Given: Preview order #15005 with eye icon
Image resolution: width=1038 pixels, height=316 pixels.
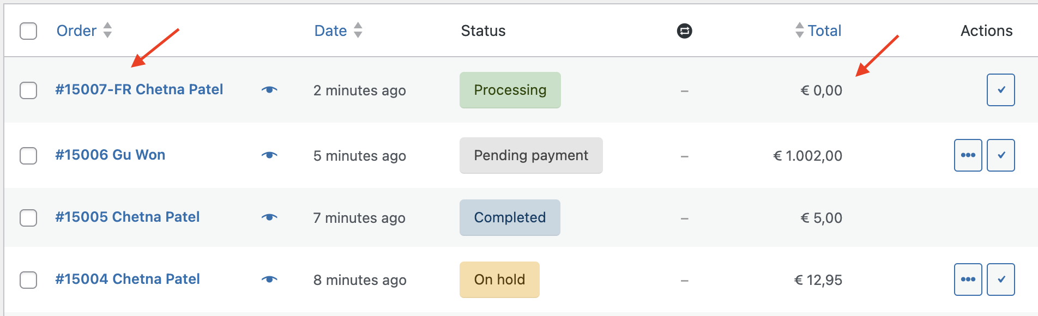Looking at the screenshot, I should [269, 217].
